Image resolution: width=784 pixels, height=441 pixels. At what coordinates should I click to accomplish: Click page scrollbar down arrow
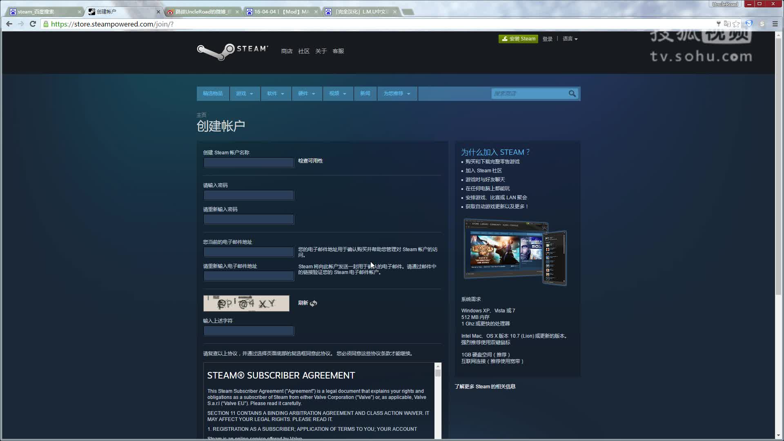coord(779,436)
